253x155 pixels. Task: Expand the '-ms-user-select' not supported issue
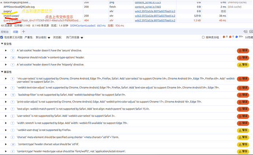[x=6, y=79]
